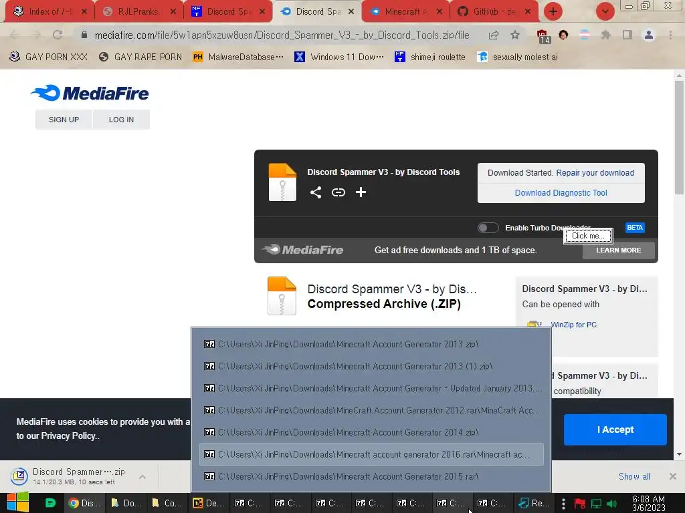
Task: Click the address bar URL field
Action: (282, 35)
